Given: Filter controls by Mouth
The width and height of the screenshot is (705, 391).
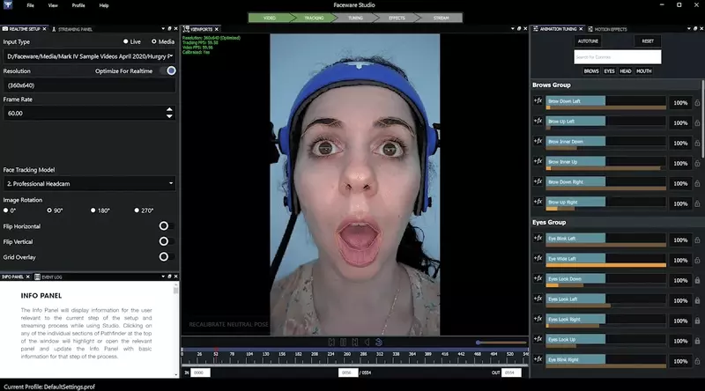Looking at the screenshot, I should pos(644,71).
